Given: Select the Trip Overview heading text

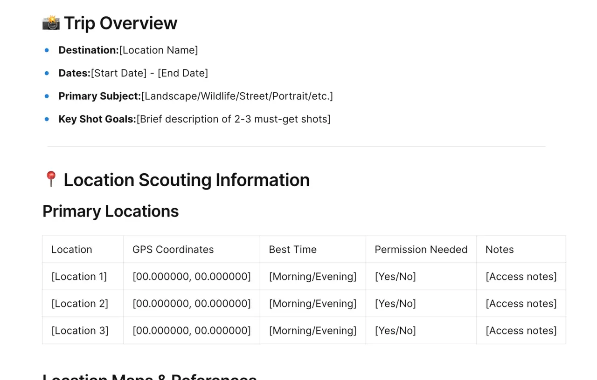Looking at the screenshot, I should coord(120,23).
